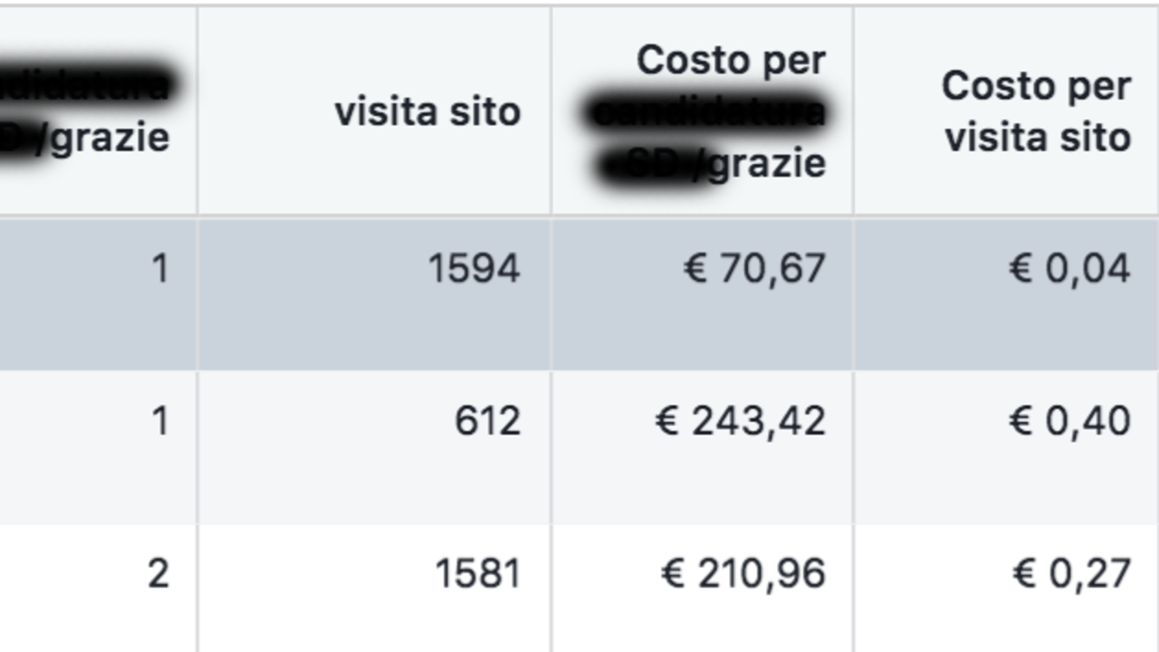Click the value 1 in the highlighted row
1159x652 pixels.
[159, 269]
